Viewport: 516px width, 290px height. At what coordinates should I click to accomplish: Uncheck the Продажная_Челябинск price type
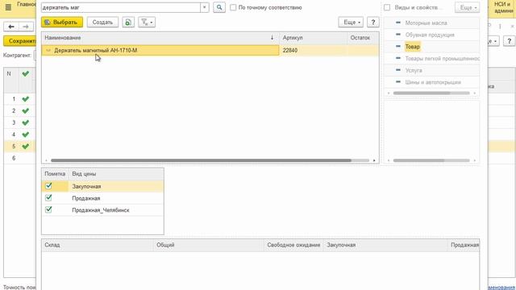[48, 209]
